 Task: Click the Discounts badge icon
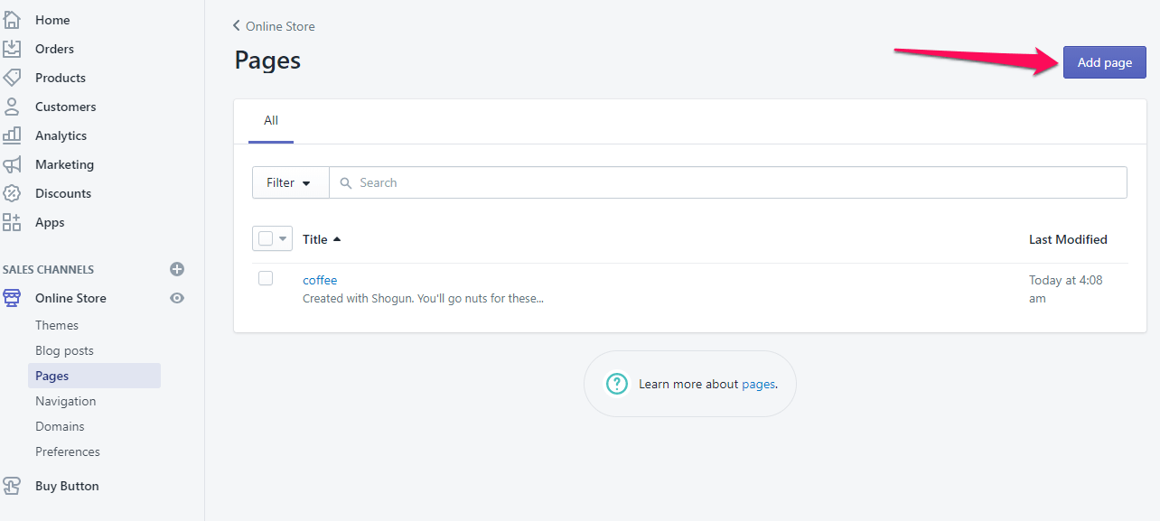(x=12, y=193)
